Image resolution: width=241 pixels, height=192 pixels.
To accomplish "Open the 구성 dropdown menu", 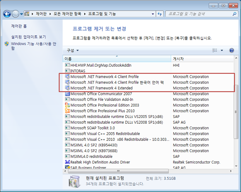I will pos(73,50).
